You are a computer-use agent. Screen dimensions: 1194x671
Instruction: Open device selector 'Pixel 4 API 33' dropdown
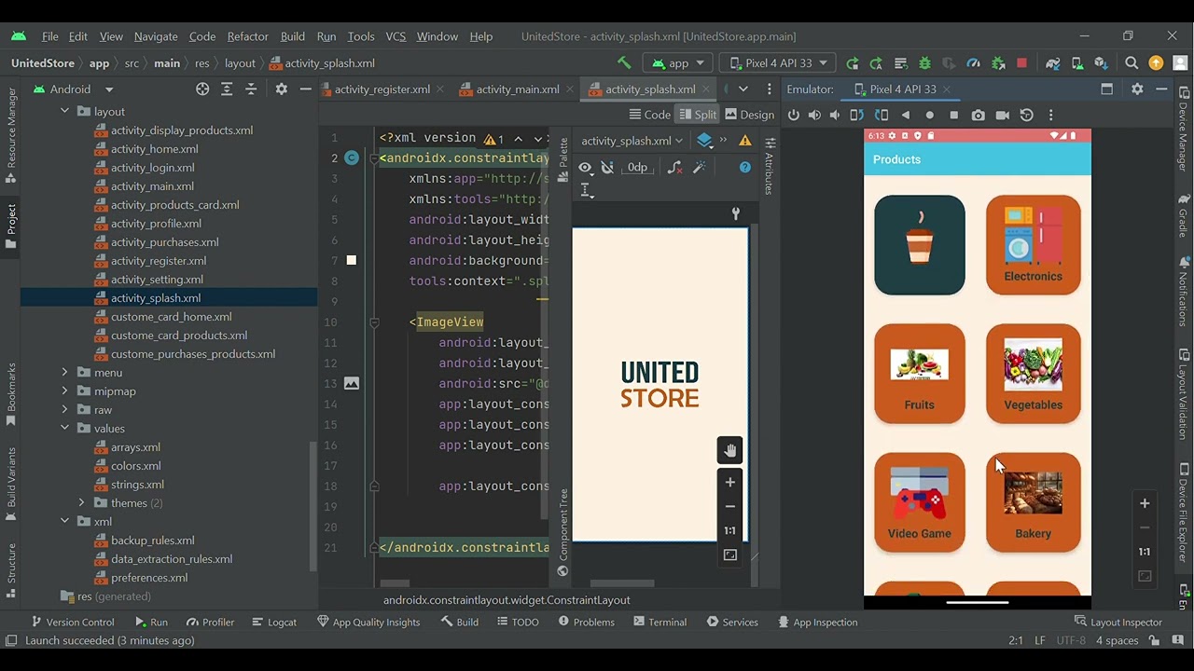click(x=779, y=63)
